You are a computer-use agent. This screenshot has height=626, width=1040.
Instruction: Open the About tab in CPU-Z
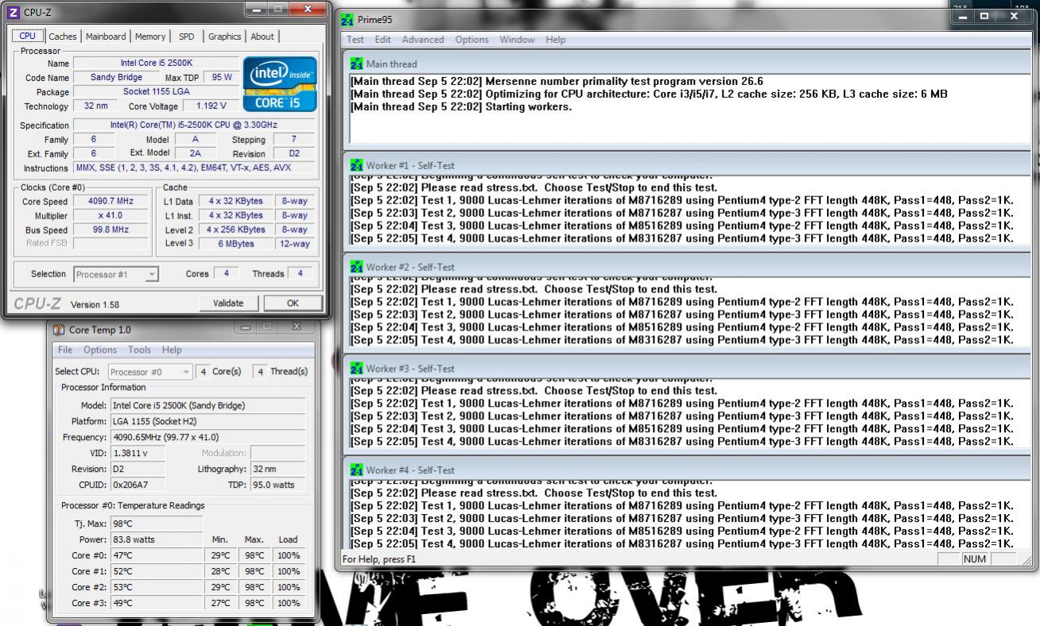tap(262, 37)
